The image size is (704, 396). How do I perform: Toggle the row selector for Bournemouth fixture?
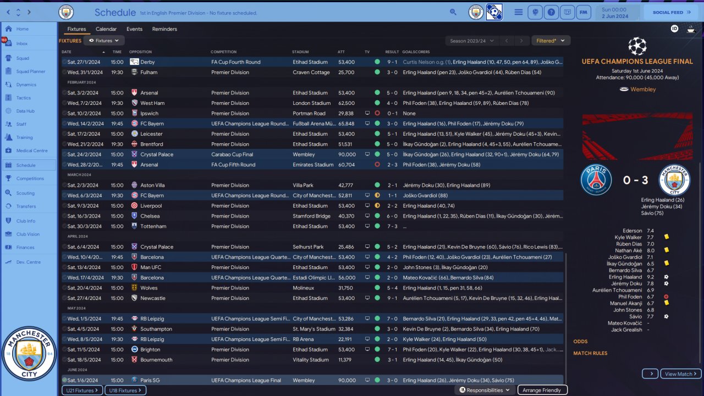pos(64,360)
